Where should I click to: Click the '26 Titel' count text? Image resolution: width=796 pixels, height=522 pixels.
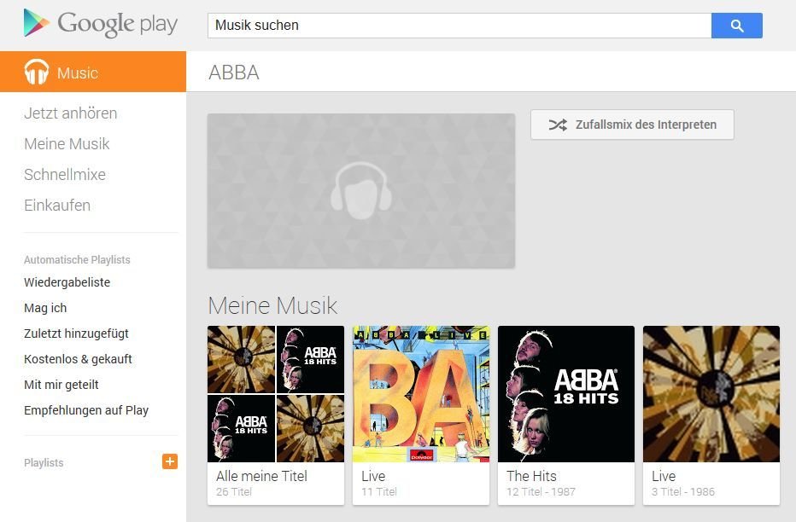tap(234, 491)
